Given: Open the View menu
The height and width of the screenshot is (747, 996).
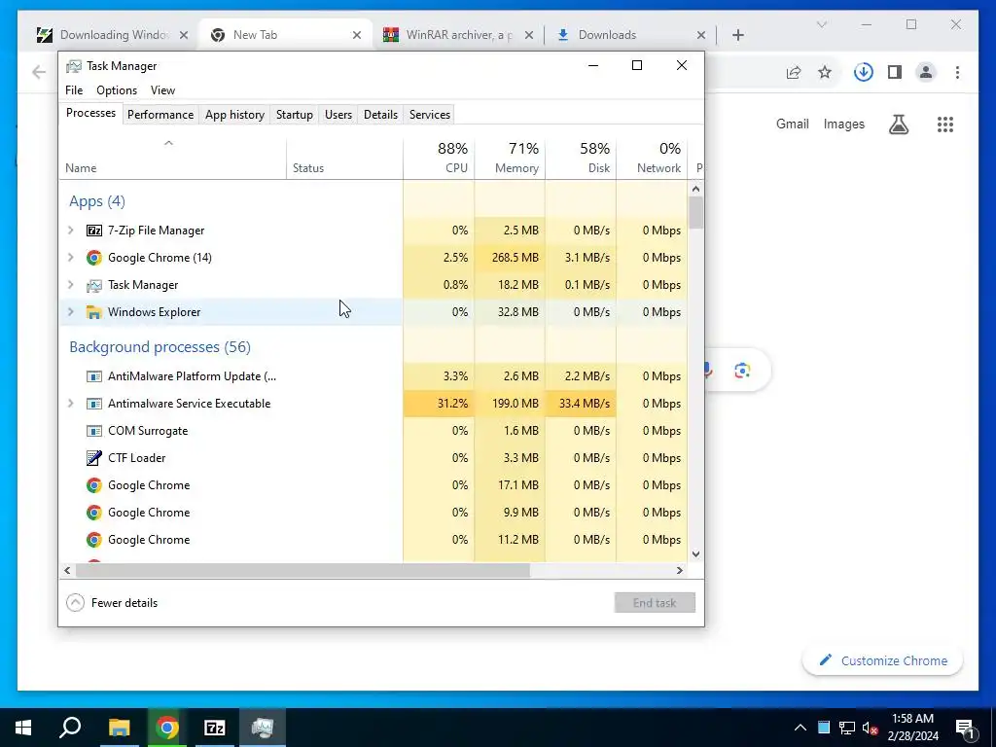Looking at the screenshot, I should point(162,90).
